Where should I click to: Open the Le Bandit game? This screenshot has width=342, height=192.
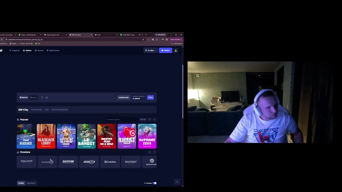coord(87,136)
